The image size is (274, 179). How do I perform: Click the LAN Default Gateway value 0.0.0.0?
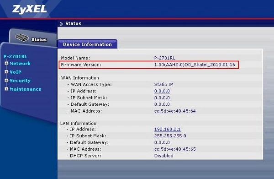click(162, 142)
